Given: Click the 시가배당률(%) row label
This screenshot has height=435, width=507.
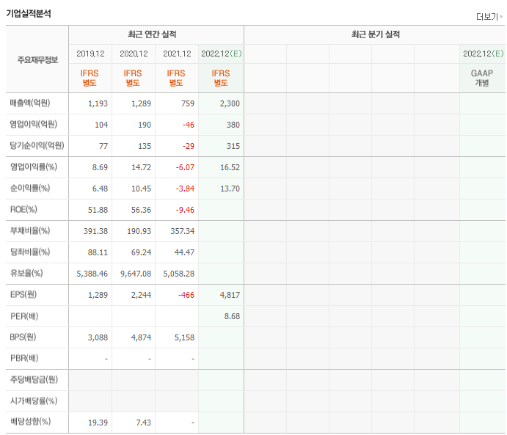Looking at the screenshot, I should pos(34,401).
